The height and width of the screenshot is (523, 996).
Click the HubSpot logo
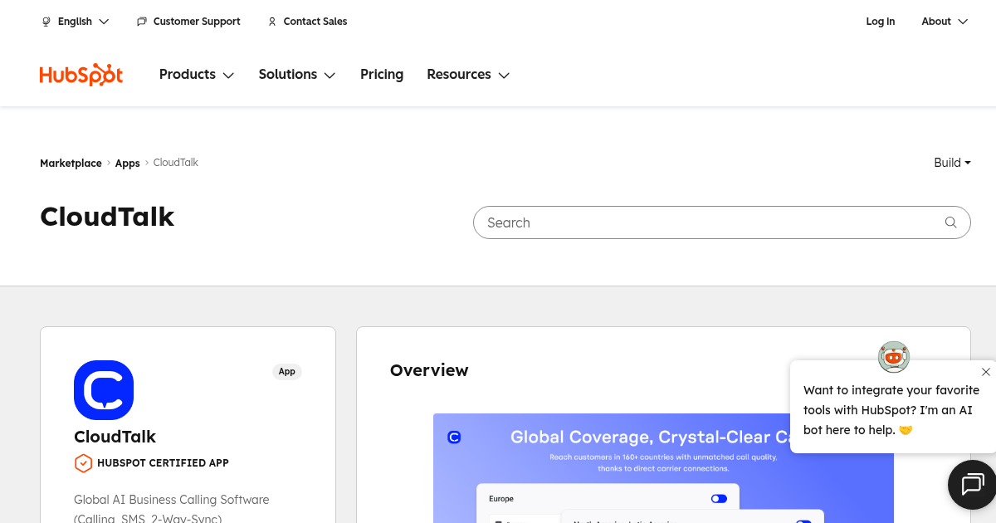81,75
